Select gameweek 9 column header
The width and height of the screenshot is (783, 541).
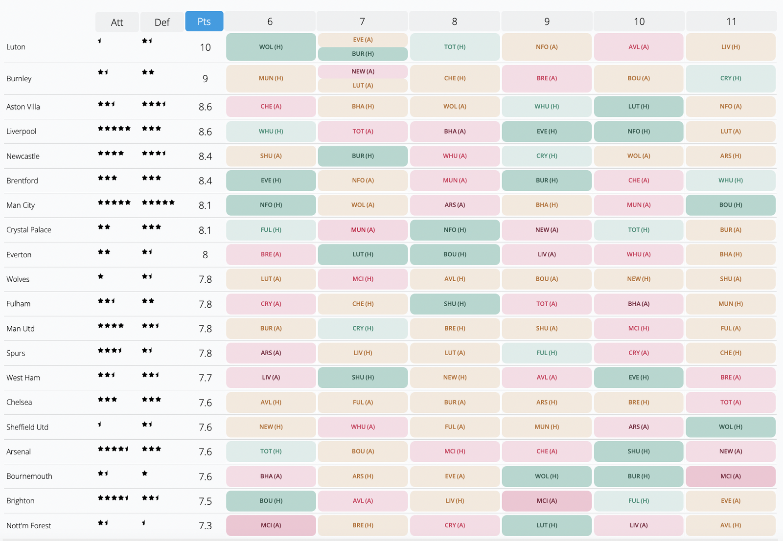(x=547, y=22)
